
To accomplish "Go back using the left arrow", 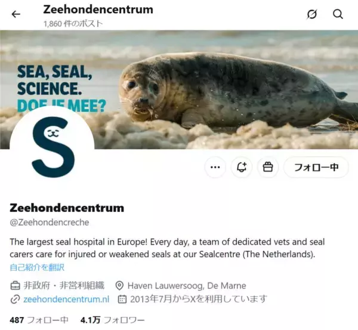I will pyautogui.click(x=16, y=14).
